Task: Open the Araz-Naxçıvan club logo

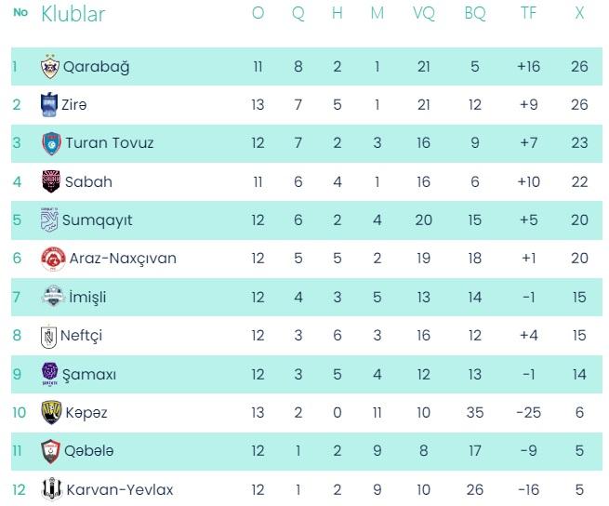Action: 52,259
